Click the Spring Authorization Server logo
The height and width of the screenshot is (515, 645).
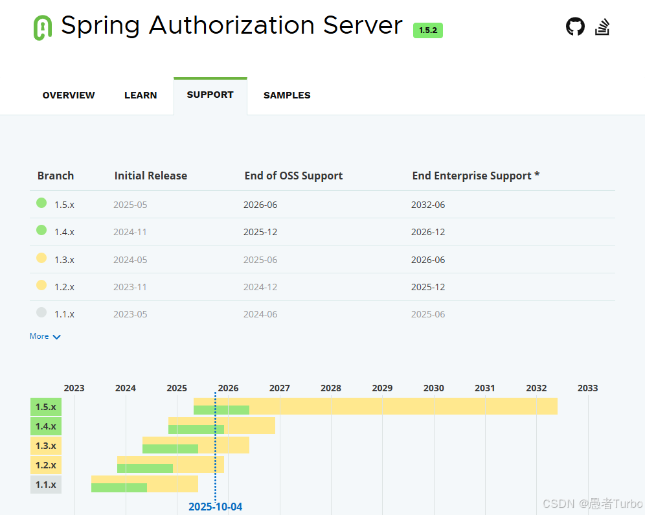[42, 28]
